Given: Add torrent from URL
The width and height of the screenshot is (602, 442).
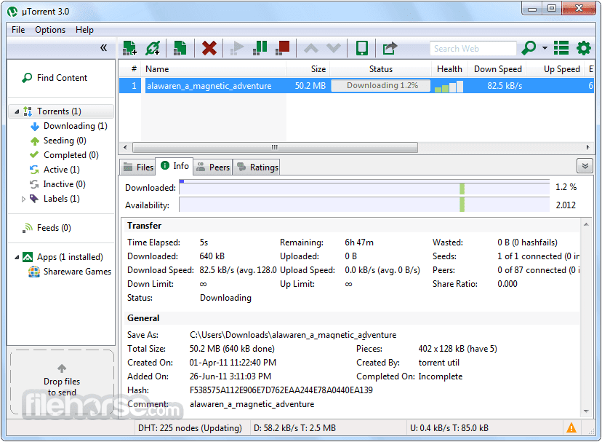Looking at the screenshot, I should tap(153, 48).
